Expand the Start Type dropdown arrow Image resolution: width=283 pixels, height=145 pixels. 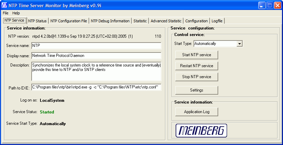239,44
